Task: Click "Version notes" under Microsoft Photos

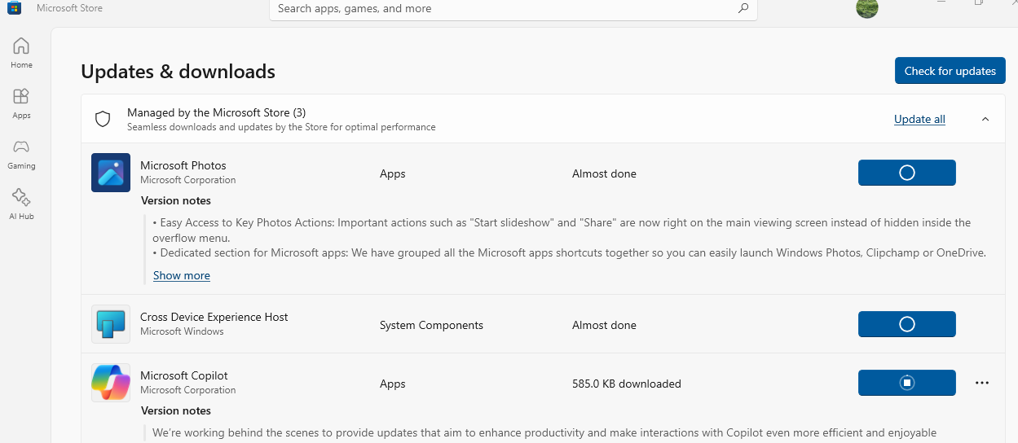Action: click(176, 200)
